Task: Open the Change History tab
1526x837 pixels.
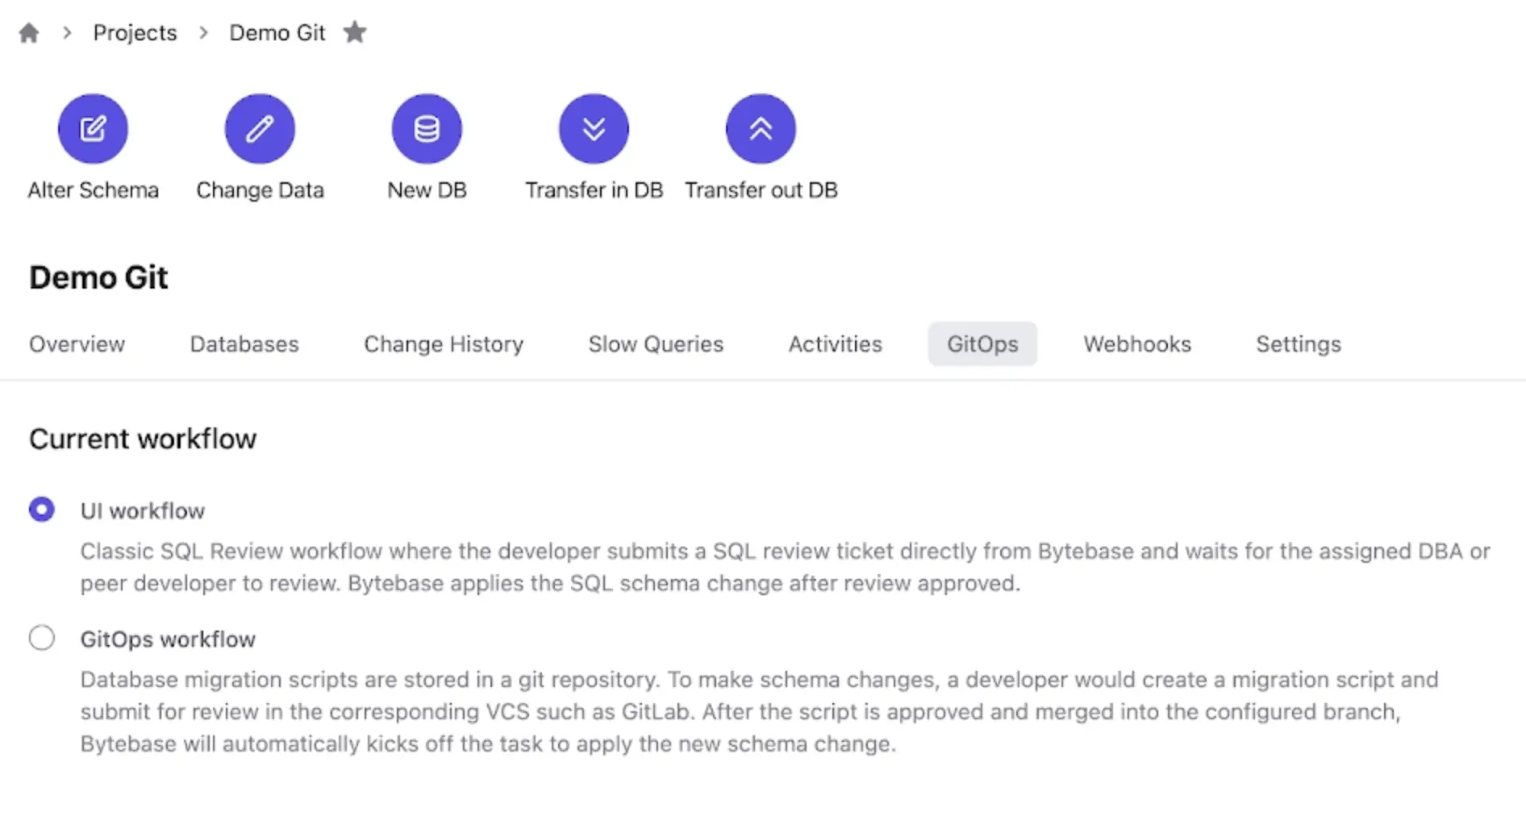Action: click(444, 344)
